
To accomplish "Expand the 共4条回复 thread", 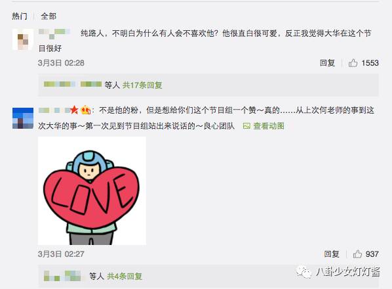I will click(x=125, y=277).
